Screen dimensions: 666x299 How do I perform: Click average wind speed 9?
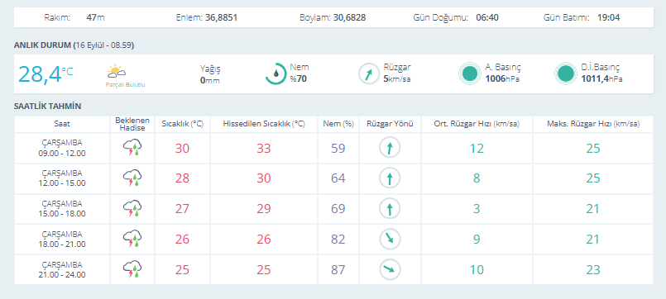pos(477,240)
